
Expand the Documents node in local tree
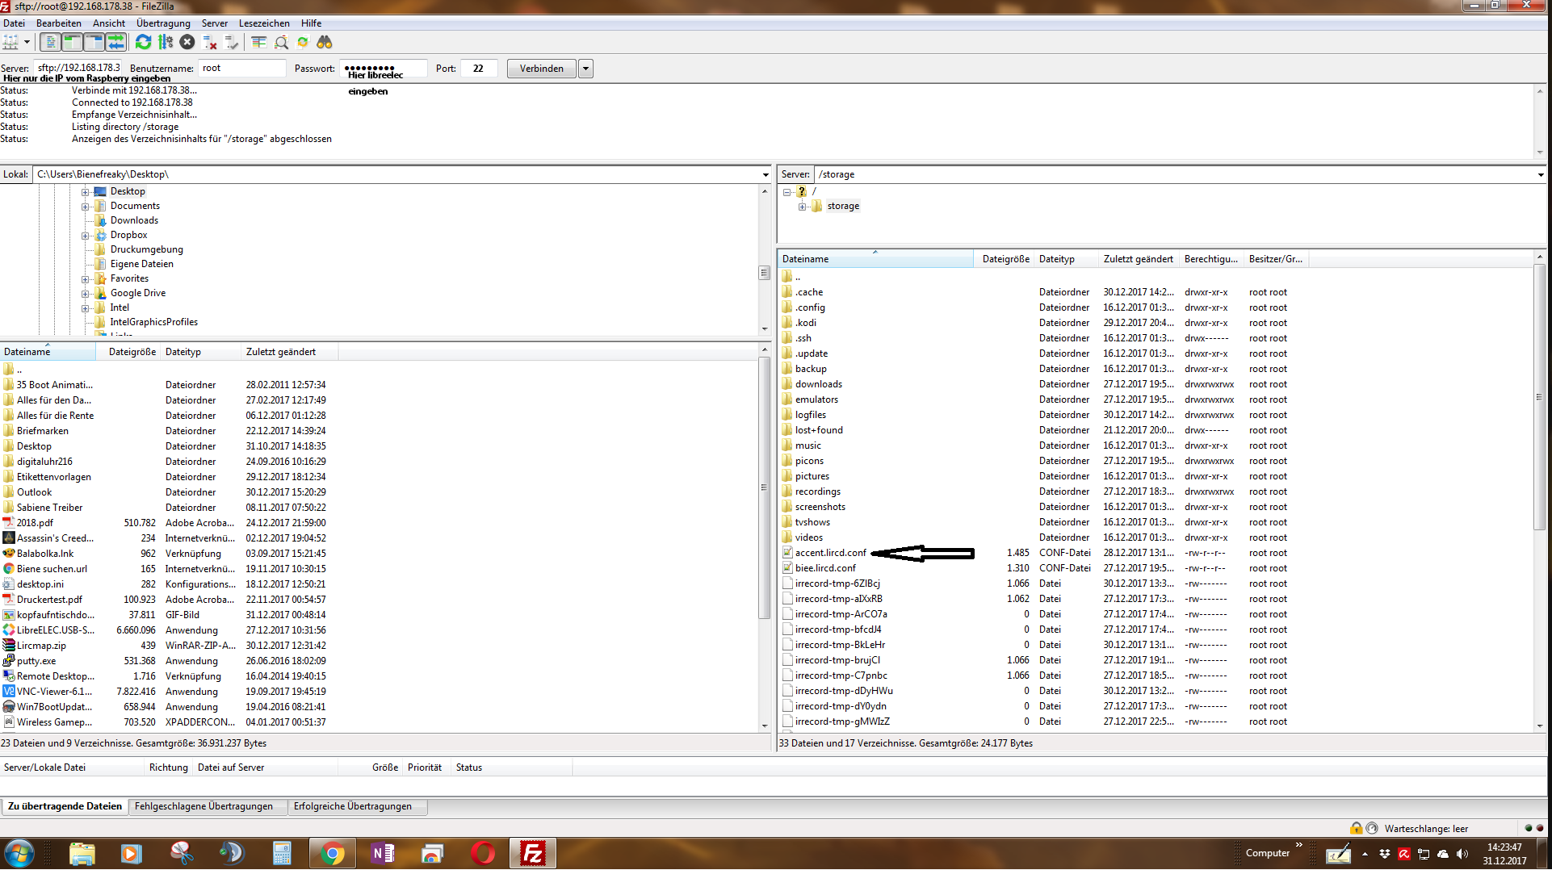85,207
